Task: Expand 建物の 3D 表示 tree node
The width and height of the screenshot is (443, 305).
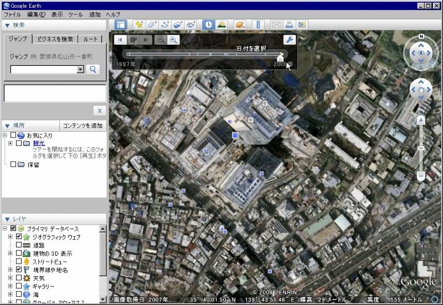Action: pos(11,253)
